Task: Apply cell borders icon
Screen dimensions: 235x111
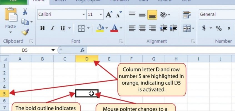Action: click(82, 28)
